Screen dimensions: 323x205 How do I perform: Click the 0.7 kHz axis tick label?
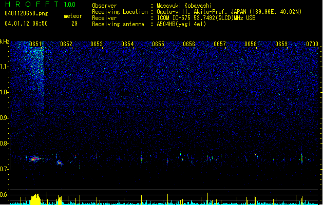[x=5, y=169]
